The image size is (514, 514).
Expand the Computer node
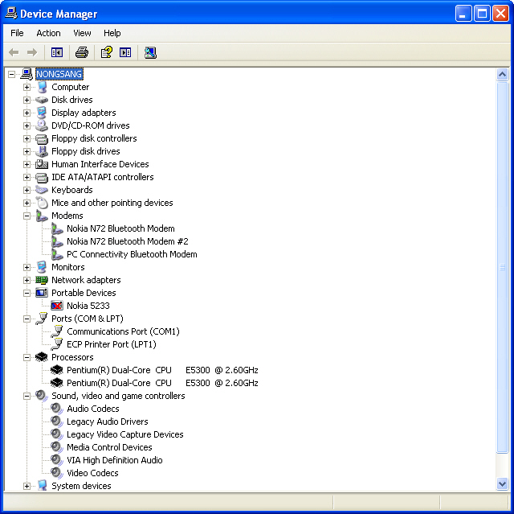27,87
